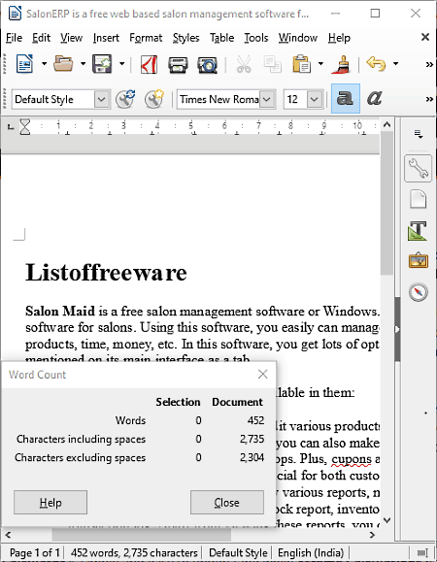The height and width of the screenshot is (562, 437).
Task: Open the Save dropdown arrow
Action: click(x=122, y=64)
